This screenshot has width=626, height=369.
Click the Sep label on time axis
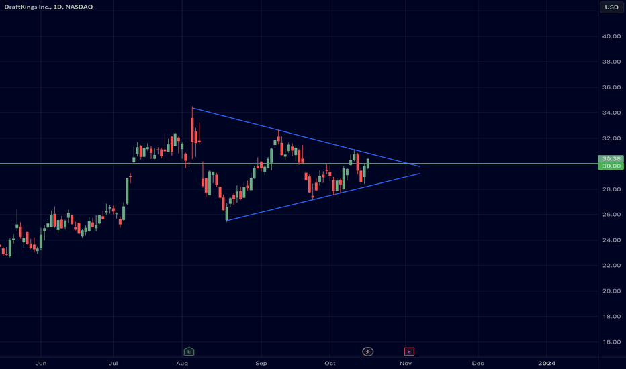point(261,364)
